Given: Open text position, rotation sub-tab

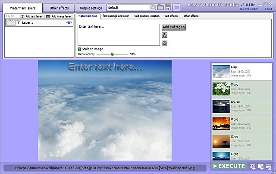Looking at the screenshot, I should point(147,16).
